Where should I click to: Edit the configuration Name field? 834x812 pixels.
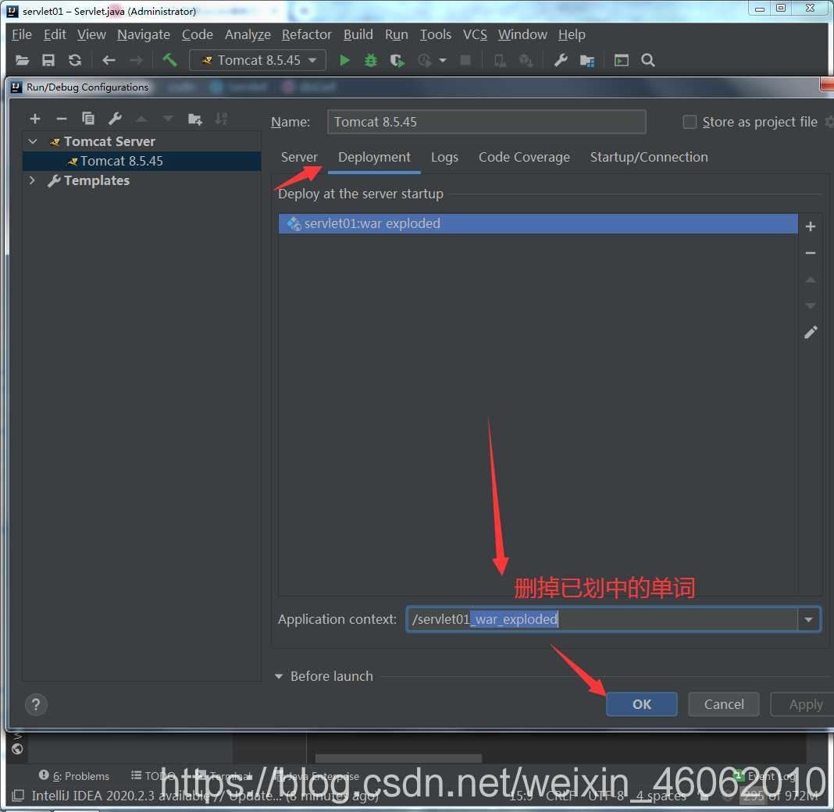[486, 122]
